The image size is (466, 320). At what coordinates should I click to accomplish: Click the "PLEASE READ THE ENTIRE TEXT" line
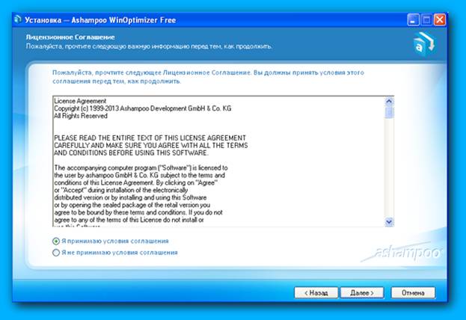click(150, 138)
